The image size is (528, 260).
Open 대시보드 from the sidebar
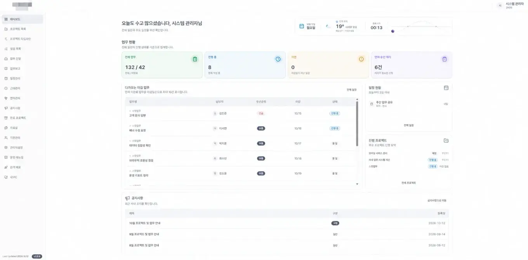(x=22, y=19)
